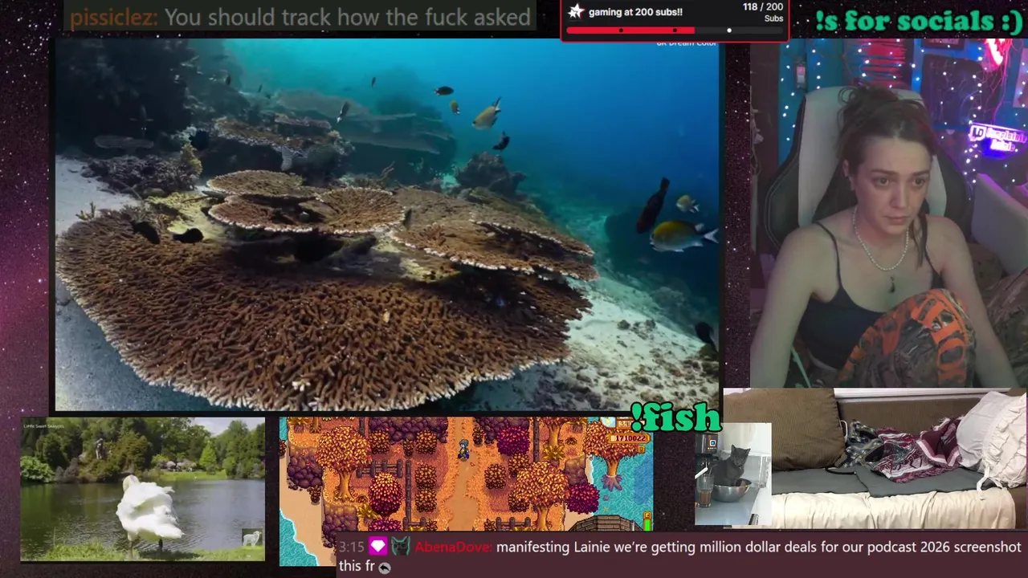
Task: Click the small dog picture-in-picture in swan video
Action: 252,538
